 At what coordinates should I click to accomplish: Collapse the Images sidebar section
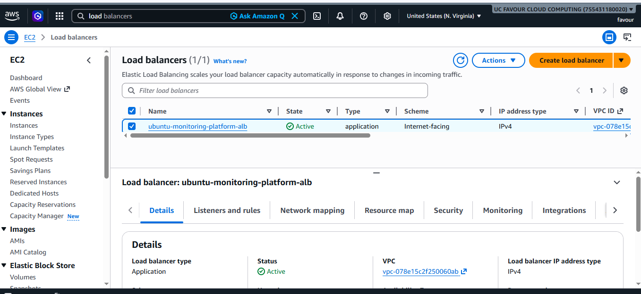(x=4, y=229)
